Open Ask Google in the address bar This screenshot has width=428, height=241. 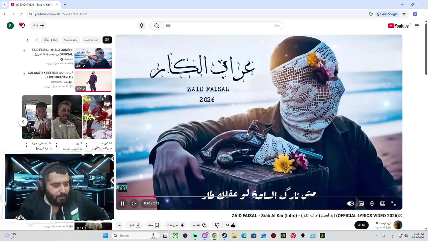tap(387, 14)
